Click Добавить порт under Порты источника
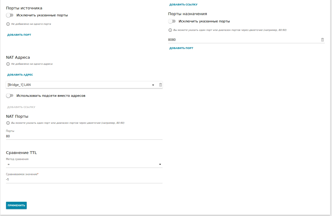This screenshot has height=216, width=332. [x=19, y=35]
